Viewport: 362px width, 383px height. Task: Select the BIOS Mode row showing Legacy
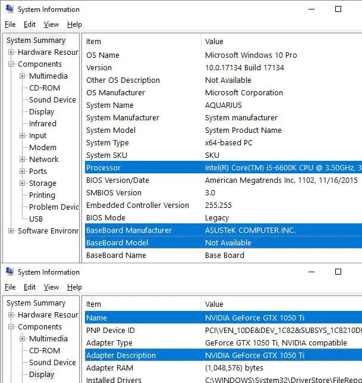pyautogui.click(x=224, y=218)
